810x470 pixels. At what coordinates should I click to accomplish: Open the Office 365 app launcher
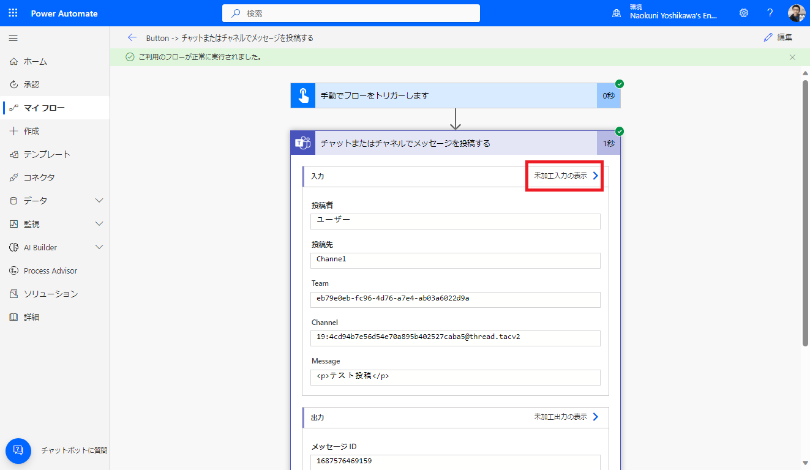click(12, 12)
